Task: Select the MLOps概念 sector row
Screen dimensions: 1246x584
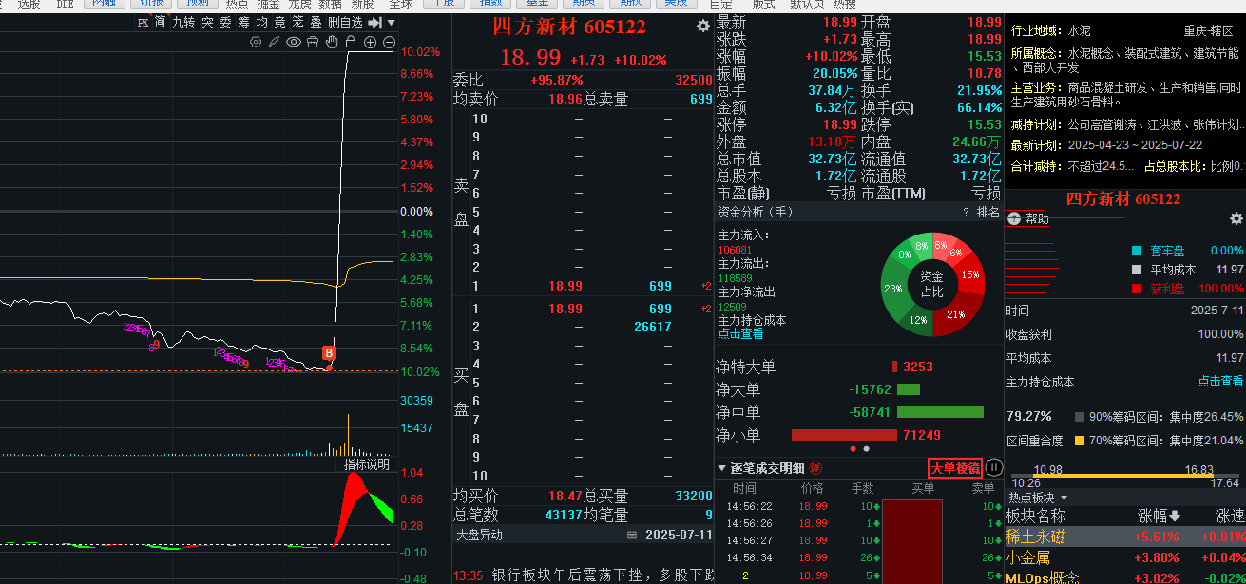Action: pos(1124,576)
